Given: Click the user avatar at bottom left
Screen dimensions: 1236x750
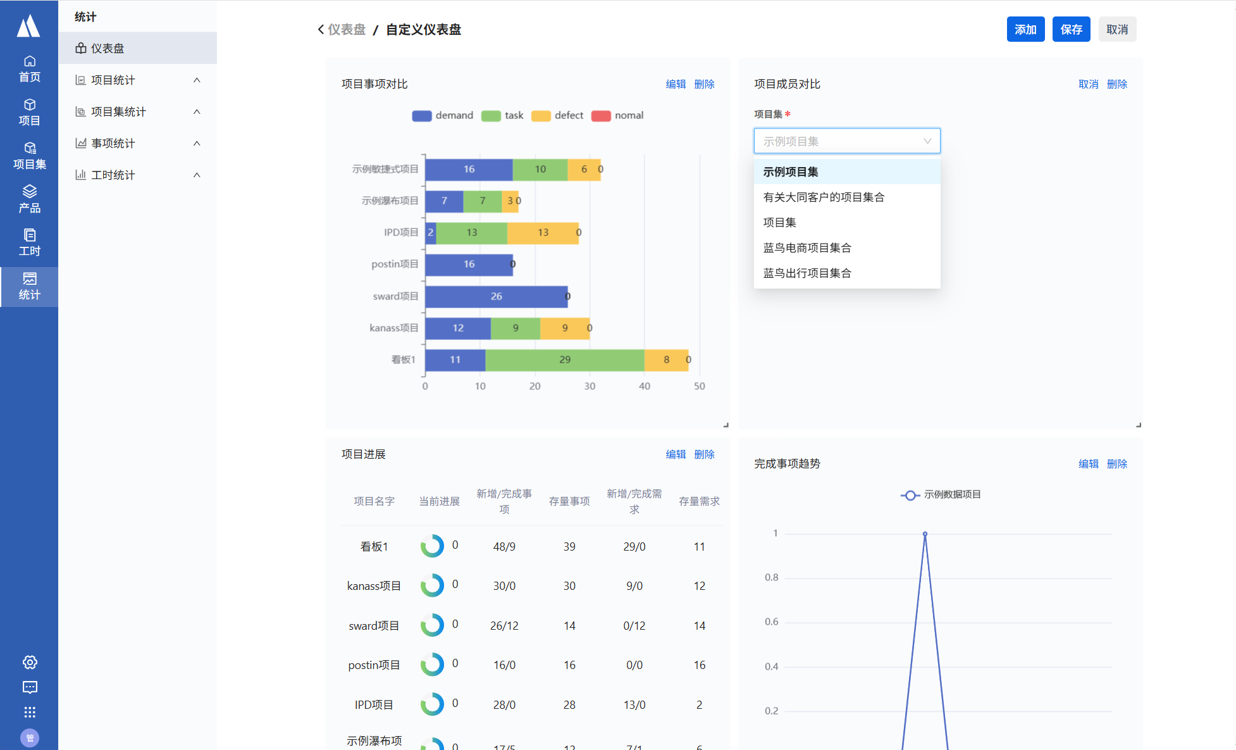Looking at the screenshot, I should (x=30, y=738).
